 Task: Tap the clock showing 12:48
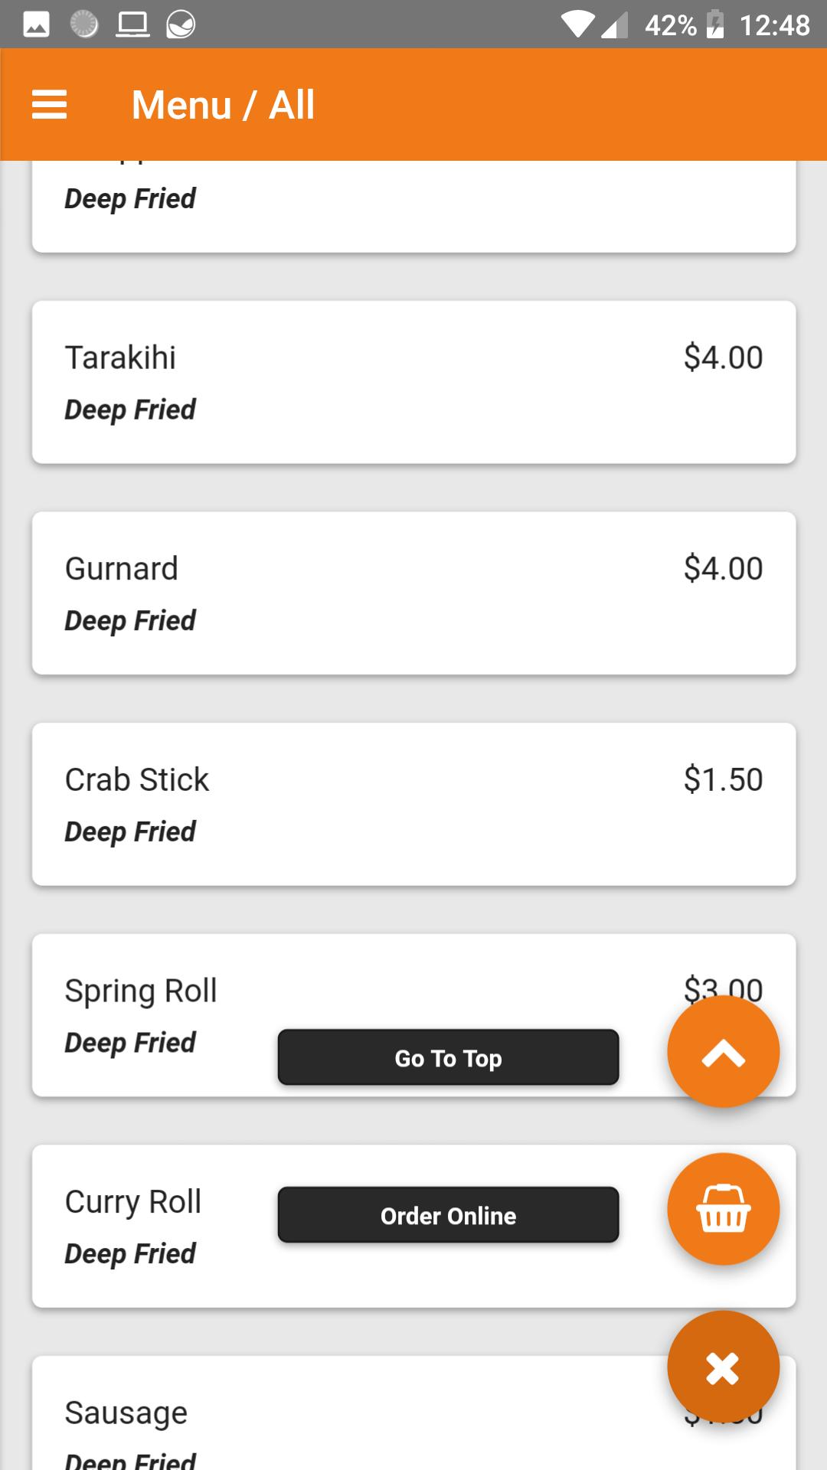click(774, 25)
